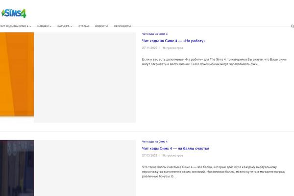The image size is (294, 196).
Task: Click excerpt starting «Если у вас есть дополнение»
Action: (x=214, y=62)
